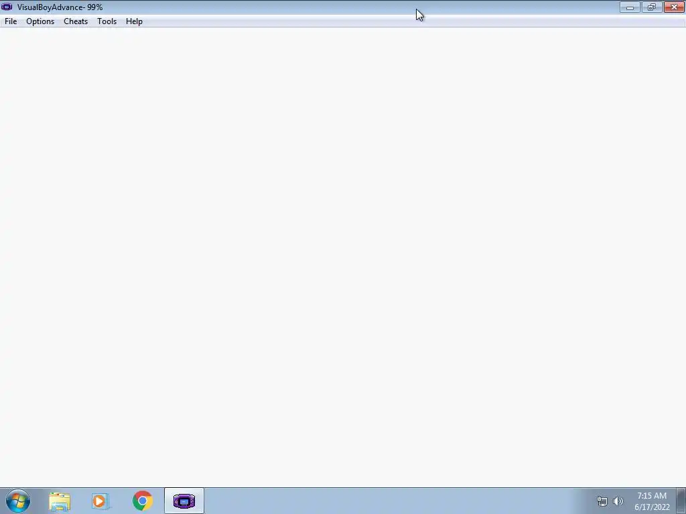Click VisualBoyAdvance taskbar button
The height and width of the screenshot is (514, 686).
pyautogui.click(x=184, y=501)
